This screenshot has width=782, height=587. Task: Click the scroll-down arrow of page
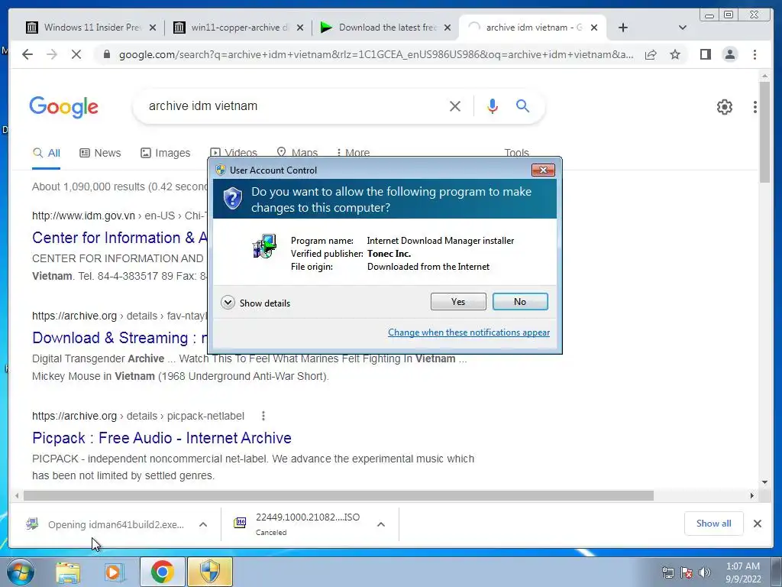click(764, 482)
